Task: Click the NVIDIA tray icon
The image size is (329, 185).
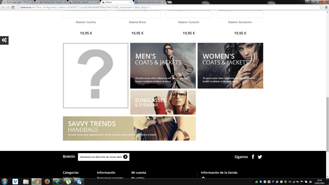Action: (290, 182)
